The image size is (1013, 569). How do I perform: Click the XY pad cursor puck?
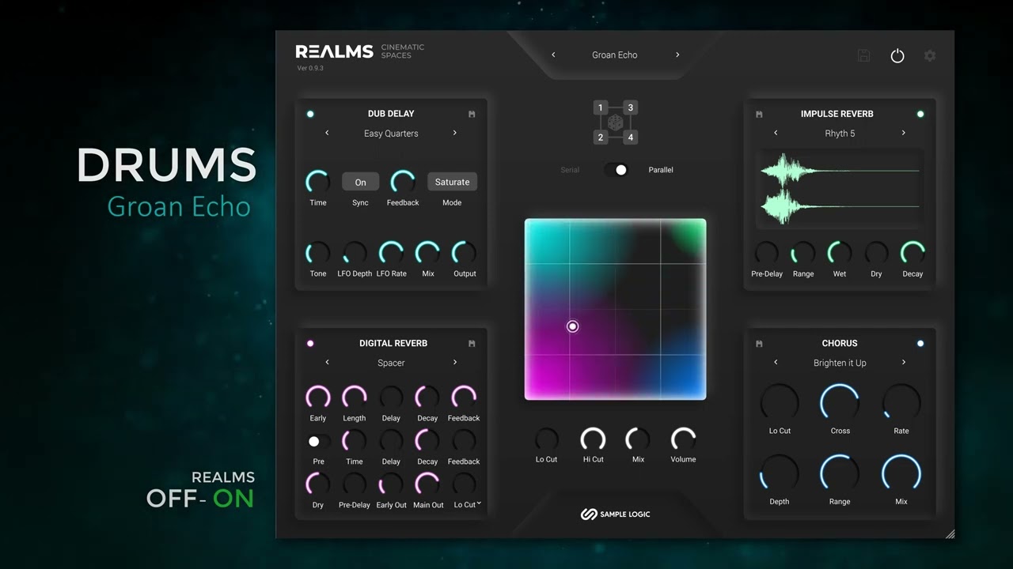click(572, 326)
